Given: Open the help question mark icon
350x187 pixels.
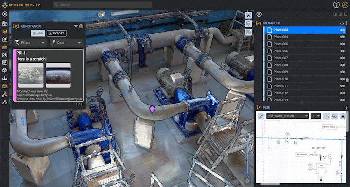Looking at the screenshot, I should (336, 5).
